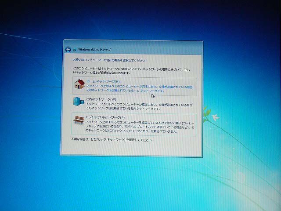This screenshot has width=281, height=211.
Task: Click the blue office building icon
Action: [x=79, y=102]
